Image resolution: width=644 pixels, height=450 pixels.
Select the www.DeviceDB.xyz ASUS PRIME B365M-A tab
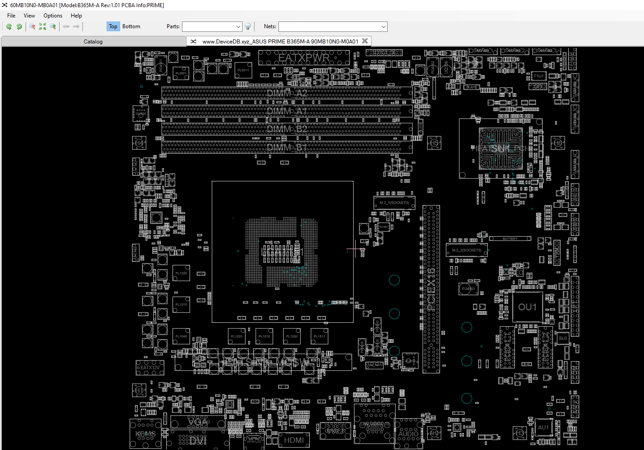(279, 41)
